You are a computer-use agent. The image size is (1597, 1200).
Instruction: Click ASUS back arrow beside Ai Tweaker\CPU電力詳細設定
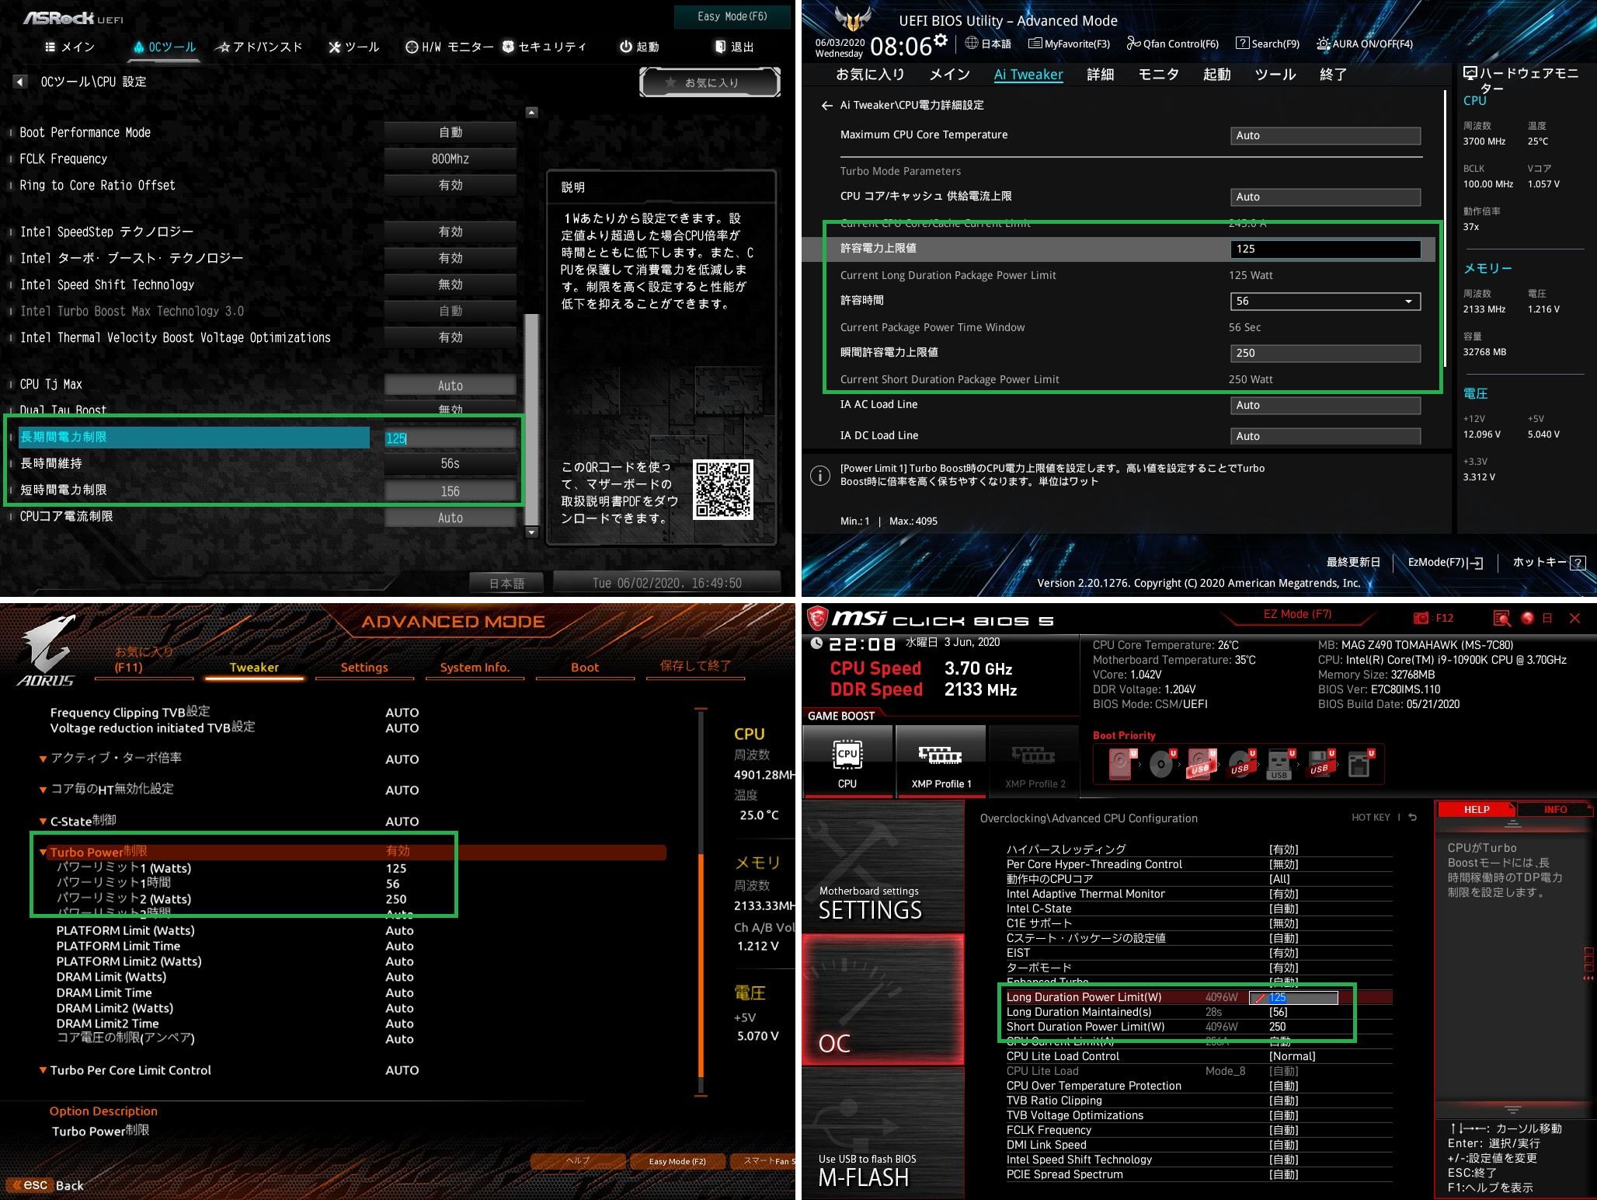pos(826,106)
